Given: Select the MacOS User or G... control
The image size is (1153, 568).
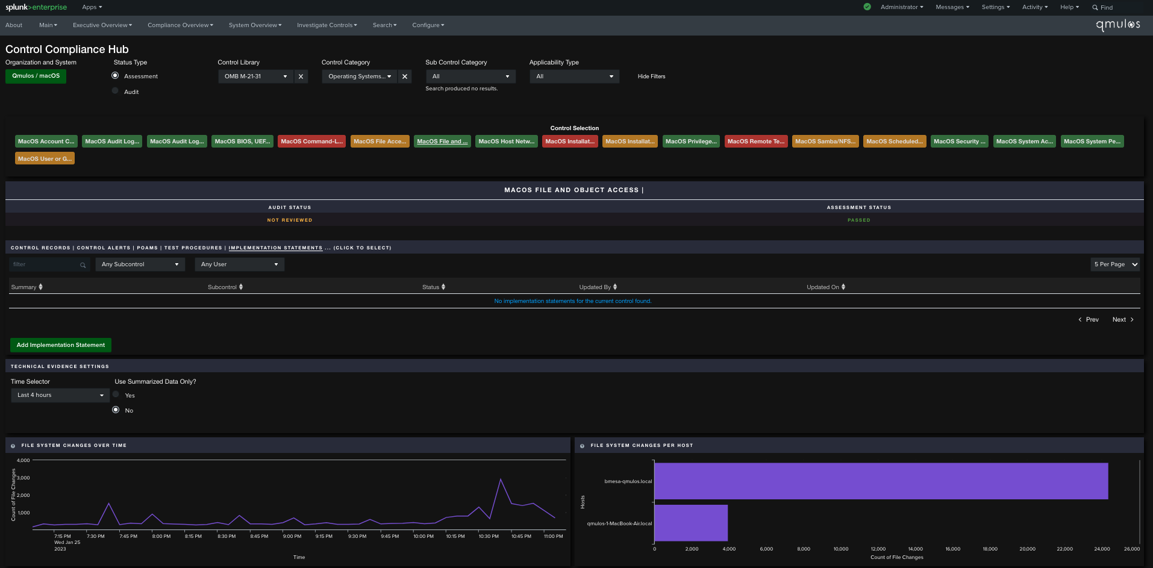Looking at the screenshot, I should [x=45, y=159].
